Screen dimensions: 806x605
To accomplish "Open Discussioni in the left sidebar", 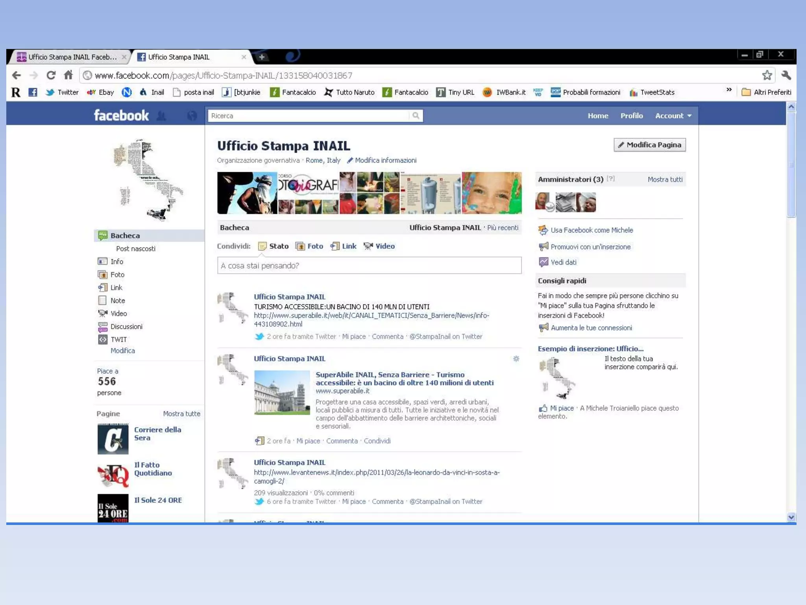I will [x=126, y=327].
